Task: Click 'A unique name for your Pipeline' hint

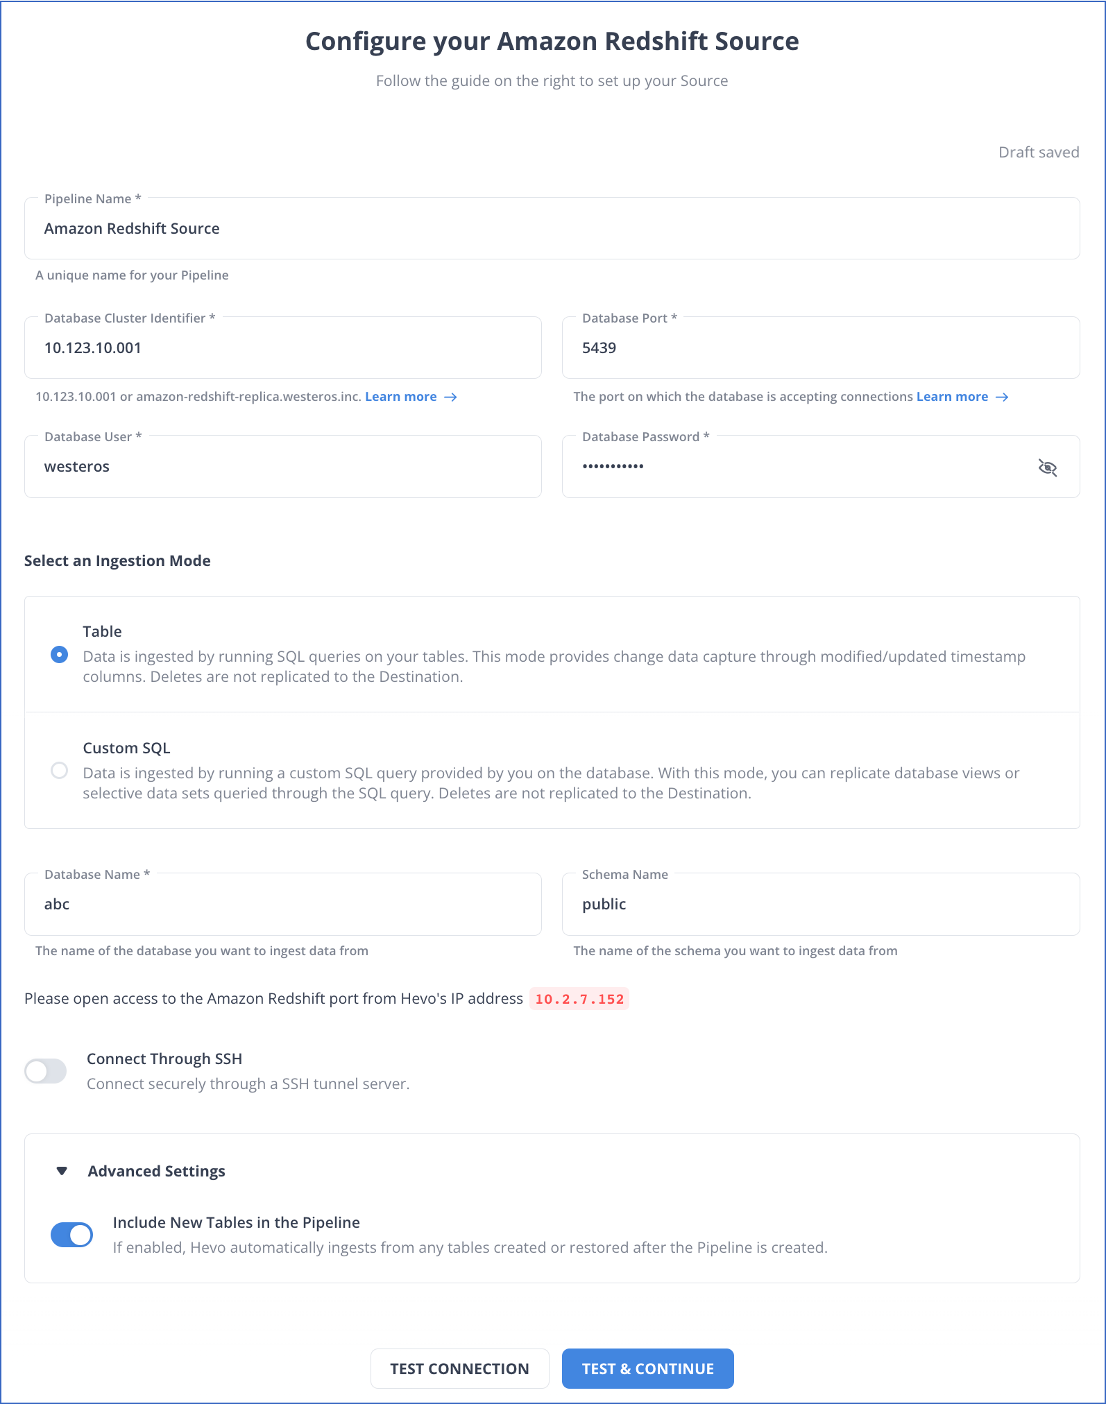Action: pyautogui.click(x=132, y=275)
